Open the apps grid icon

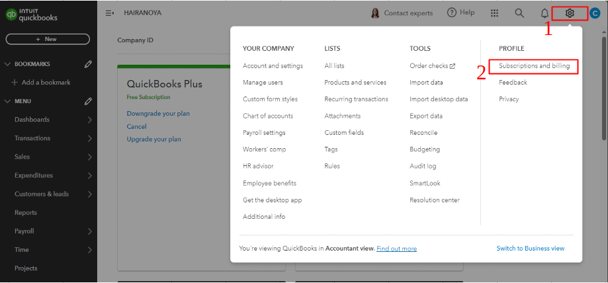point(494,13)
